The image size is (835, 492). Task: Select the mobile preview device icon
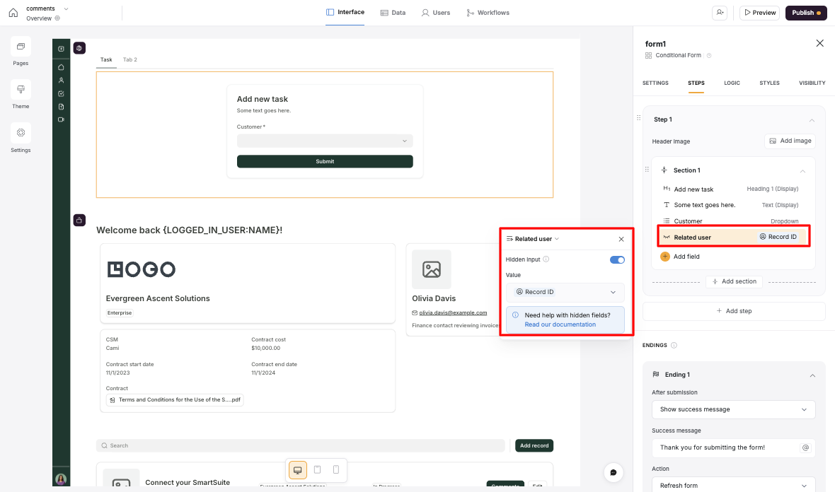(336, 470)
